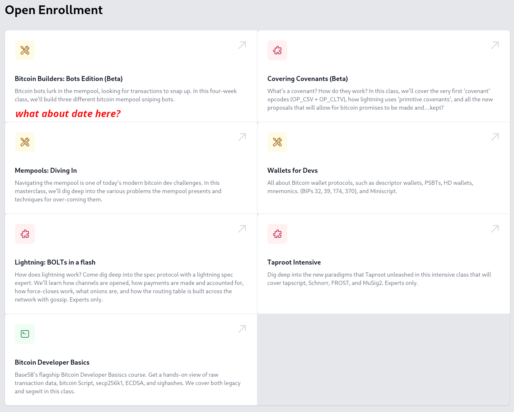Click the terminal icon on Bitcoin Developer Basics

(25, 334)
